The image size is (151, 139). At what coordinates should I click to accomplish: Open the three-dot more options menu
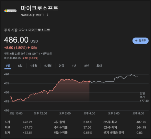(48, 15)
